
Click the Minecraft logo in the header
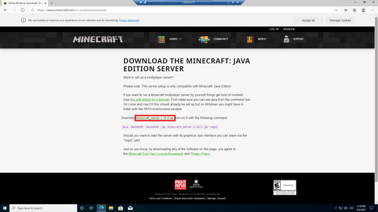tap(98, 39)
